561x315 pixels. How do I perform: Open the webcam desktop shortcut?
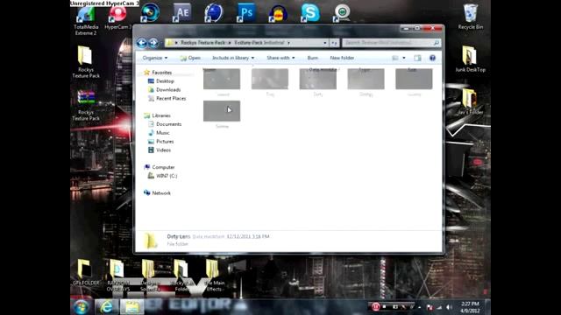pyautogui.click(x=342, y=13)
